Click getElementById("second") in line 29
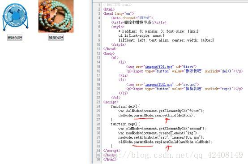The height and width of the screenshot is (164, 248). click(x=182, y=129)
